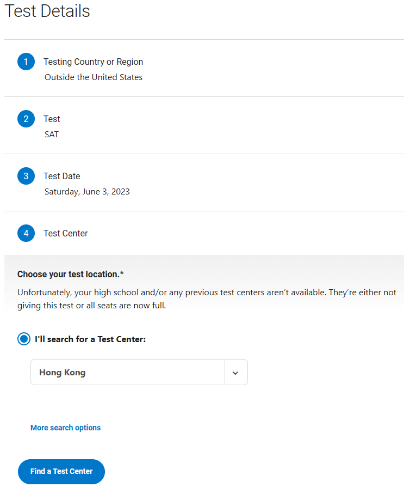The height and width of the screenshot is (493, 404).
Task: Open the Test Date step heading
Action: click(62, 176)
